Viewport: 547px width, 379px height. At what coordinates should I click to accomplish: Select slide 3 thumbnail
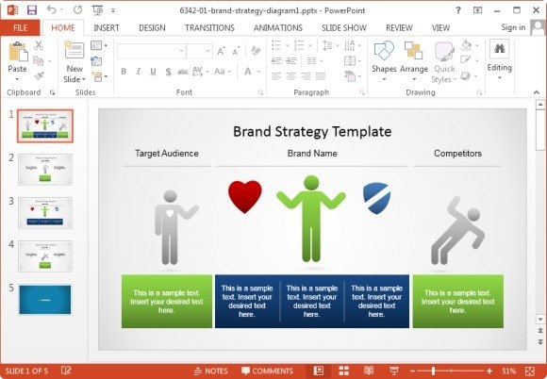click(x=45, y=213)
